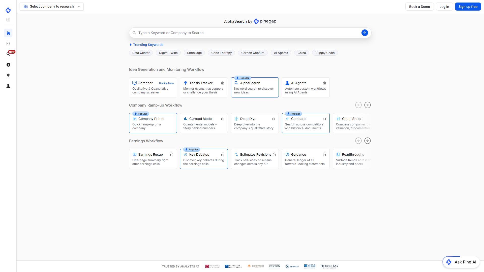This screenshot has width=484, height=272.
Task: Launch the Ask Pine AI assistant
Action: tap(461, 262)
